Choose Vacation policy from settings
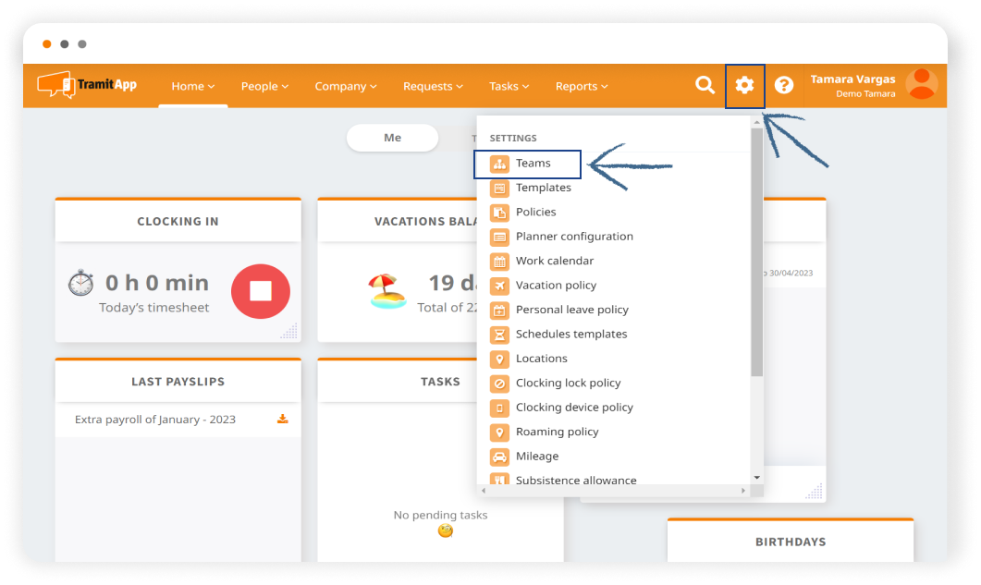The image size is (981, 585). click(556, 286)
